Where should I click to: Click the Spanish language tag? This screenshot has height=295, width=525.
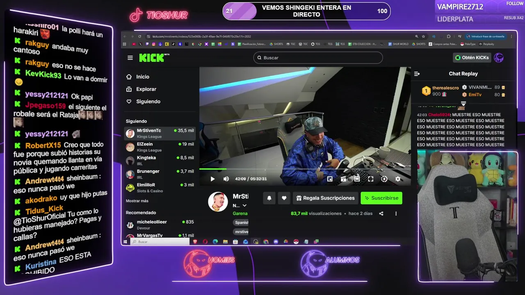click(x=241, y=222)
